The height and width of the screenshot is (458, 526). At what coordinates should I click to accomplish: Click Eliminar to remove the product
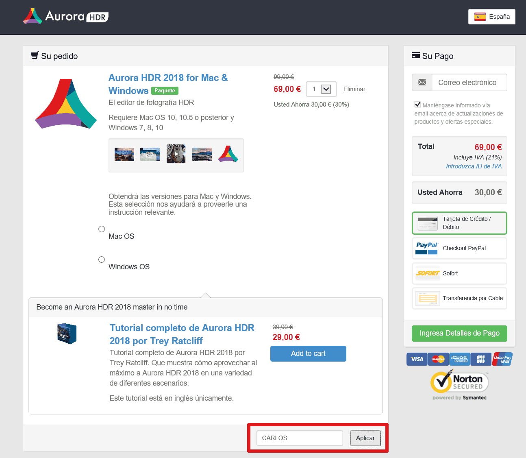(354, 89)
